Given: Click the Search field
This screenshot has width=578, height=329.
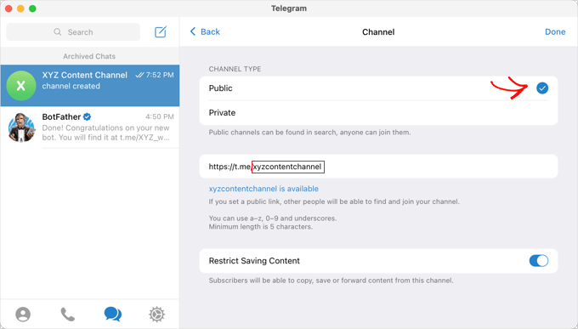Looking at the screenshot, I should point(73,32).
